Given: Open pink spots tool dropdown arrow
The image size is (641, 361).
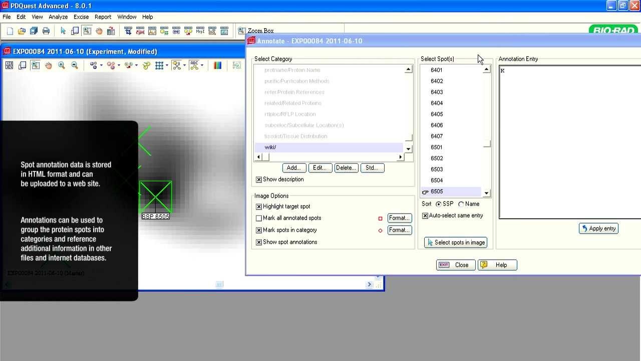Looking at the screenshot, I should click(x=119, y=65).
